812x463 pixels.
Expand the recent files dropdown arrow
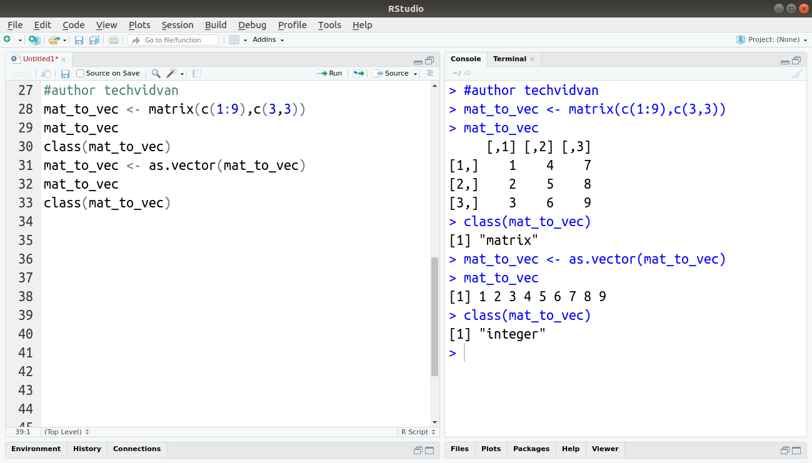click(65, 40)
